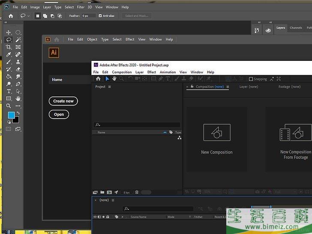Open the Edit Toolbar three-dots in Photoshop

[x=18, y=106]
